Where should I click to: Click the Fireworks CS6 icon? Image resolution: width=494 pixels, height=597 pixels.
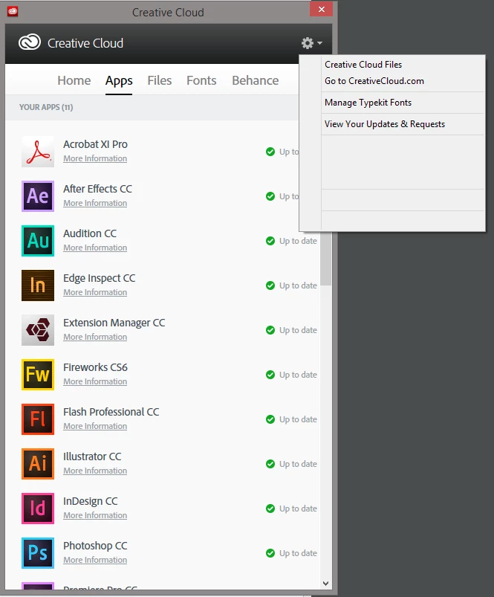pyautogui.click(x=38, y=375)
